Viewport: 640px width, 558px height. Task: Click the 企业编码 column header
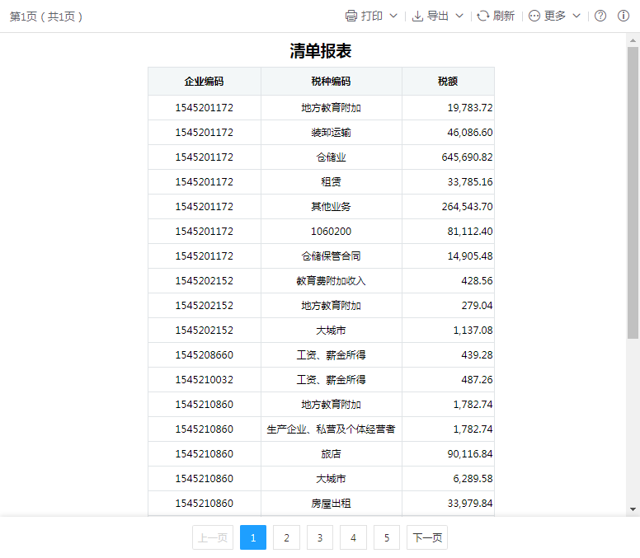(x=204, y=82)
